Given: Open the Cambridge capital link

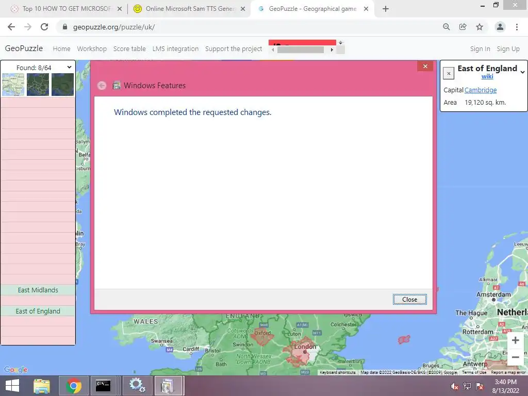Looking at the screenshot, I should [481, 90].
